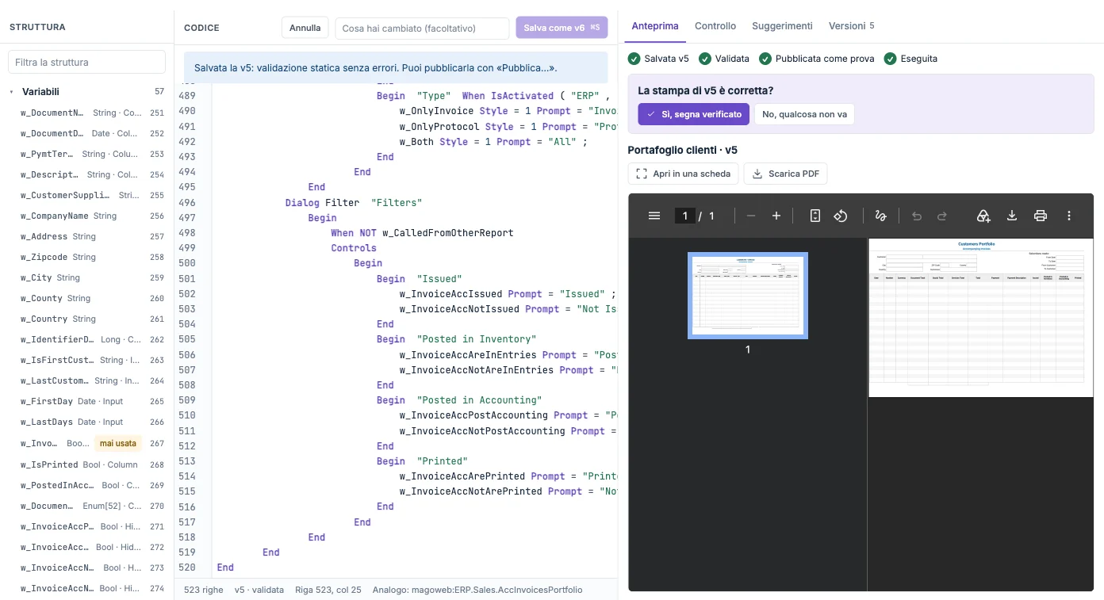This screenshot has width=1104, height=600.
Task: Select the w_FirstDay variable row
Action: click(86, 401)
